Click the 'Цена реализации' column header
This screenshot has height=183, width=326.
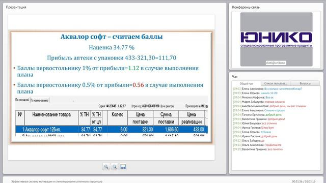click(x=192, y=118)
